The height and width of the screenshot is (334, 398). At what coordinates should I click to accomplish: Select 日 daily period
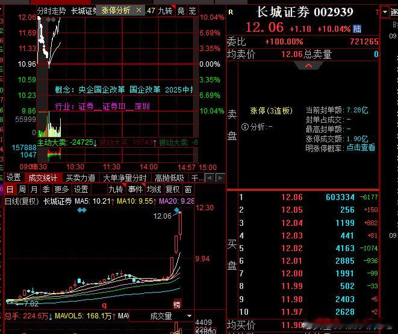point(10,189)
